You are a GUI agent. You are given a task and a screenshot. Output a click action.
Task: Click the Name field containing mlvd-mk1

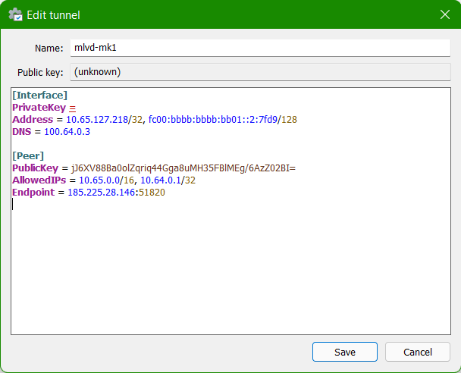pos(259,48)
